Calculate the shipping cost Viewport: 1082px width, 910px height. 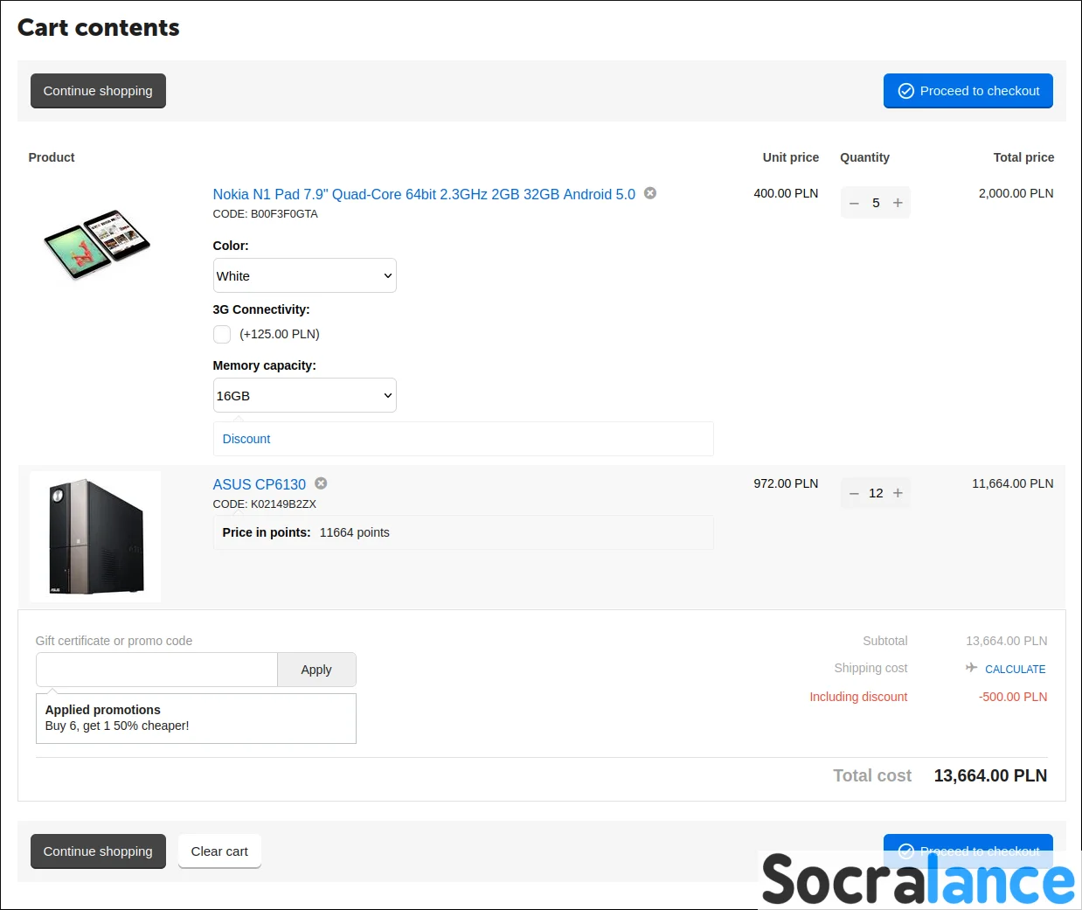coord(1016,669)
